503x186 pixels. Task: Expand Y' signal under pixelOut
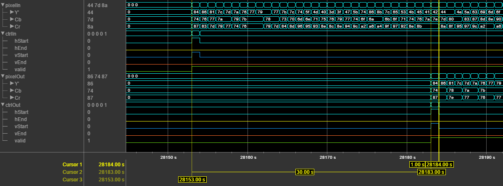(11, 83)
